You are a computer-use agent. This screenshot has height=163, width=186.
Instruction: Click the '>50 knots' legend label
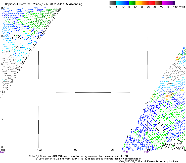click(179, 7)
